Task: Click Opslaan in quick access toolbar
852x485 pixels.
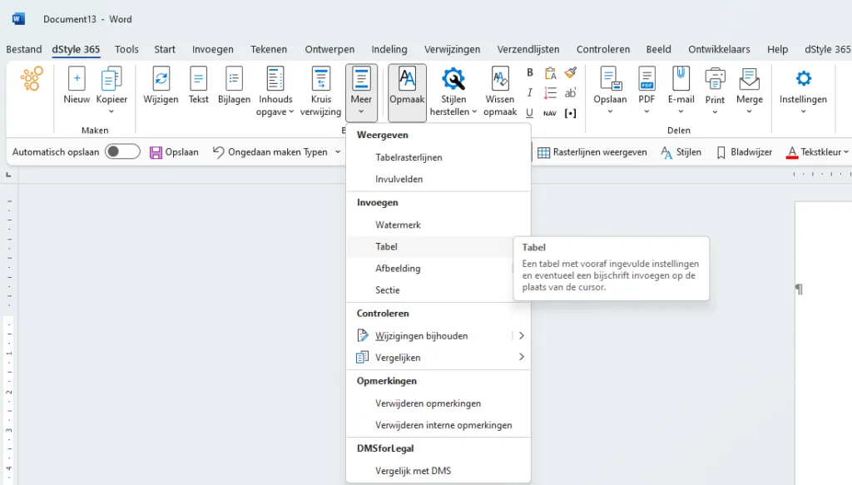Action: pos(174,152)
